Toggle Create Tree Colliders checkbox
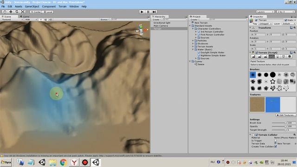Screen dimensions: 297x167 click(x=275, y=147)
